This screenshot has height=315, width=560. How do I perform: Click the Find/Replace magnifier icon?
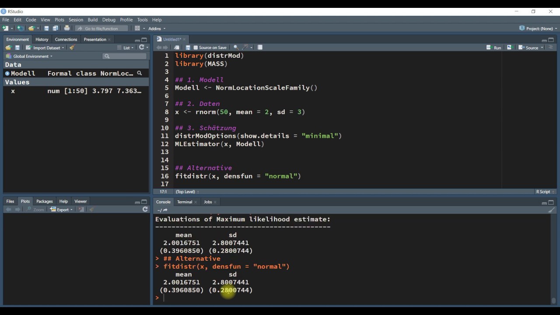pos(236,47)
